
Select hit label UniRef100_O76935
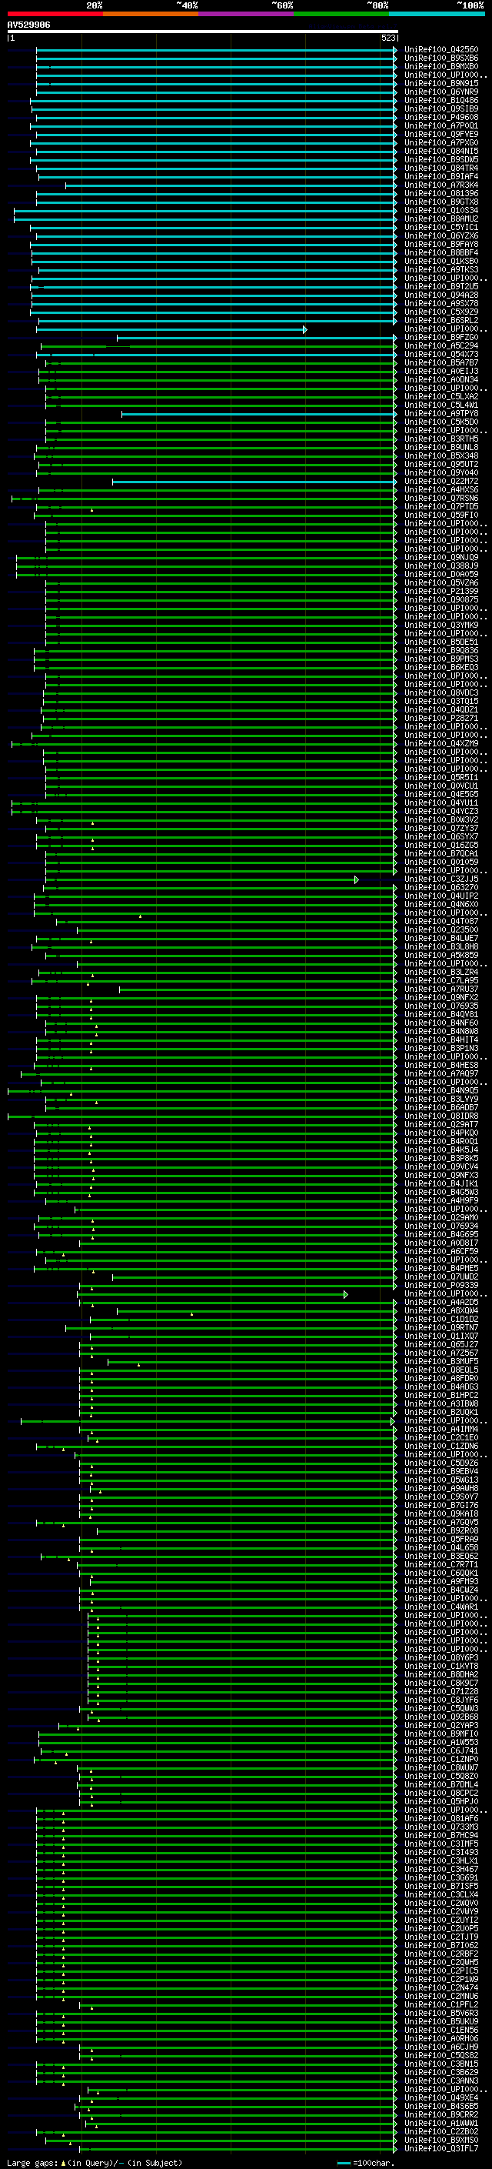[440, 1006]
